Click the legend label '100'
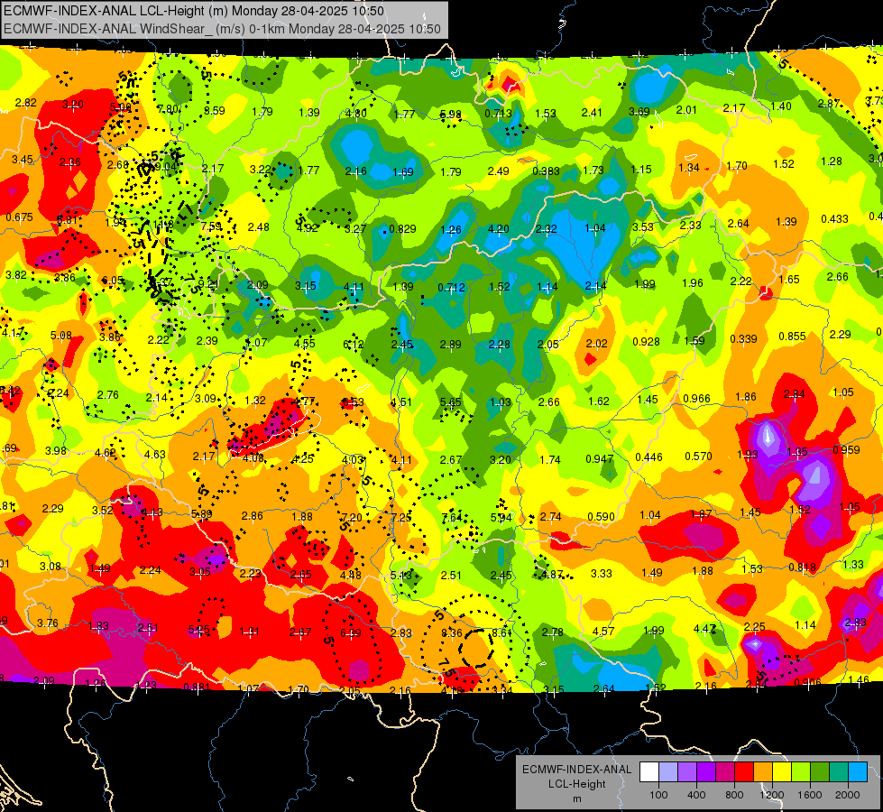883x812 pixels. [658, 795]
